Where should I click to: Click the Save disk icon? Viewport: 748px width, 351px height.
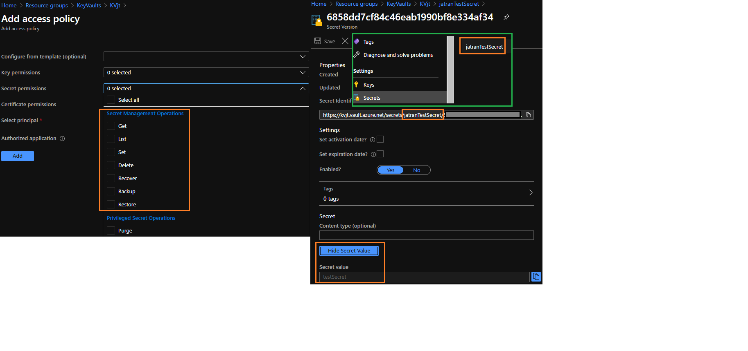coord(318,41)
